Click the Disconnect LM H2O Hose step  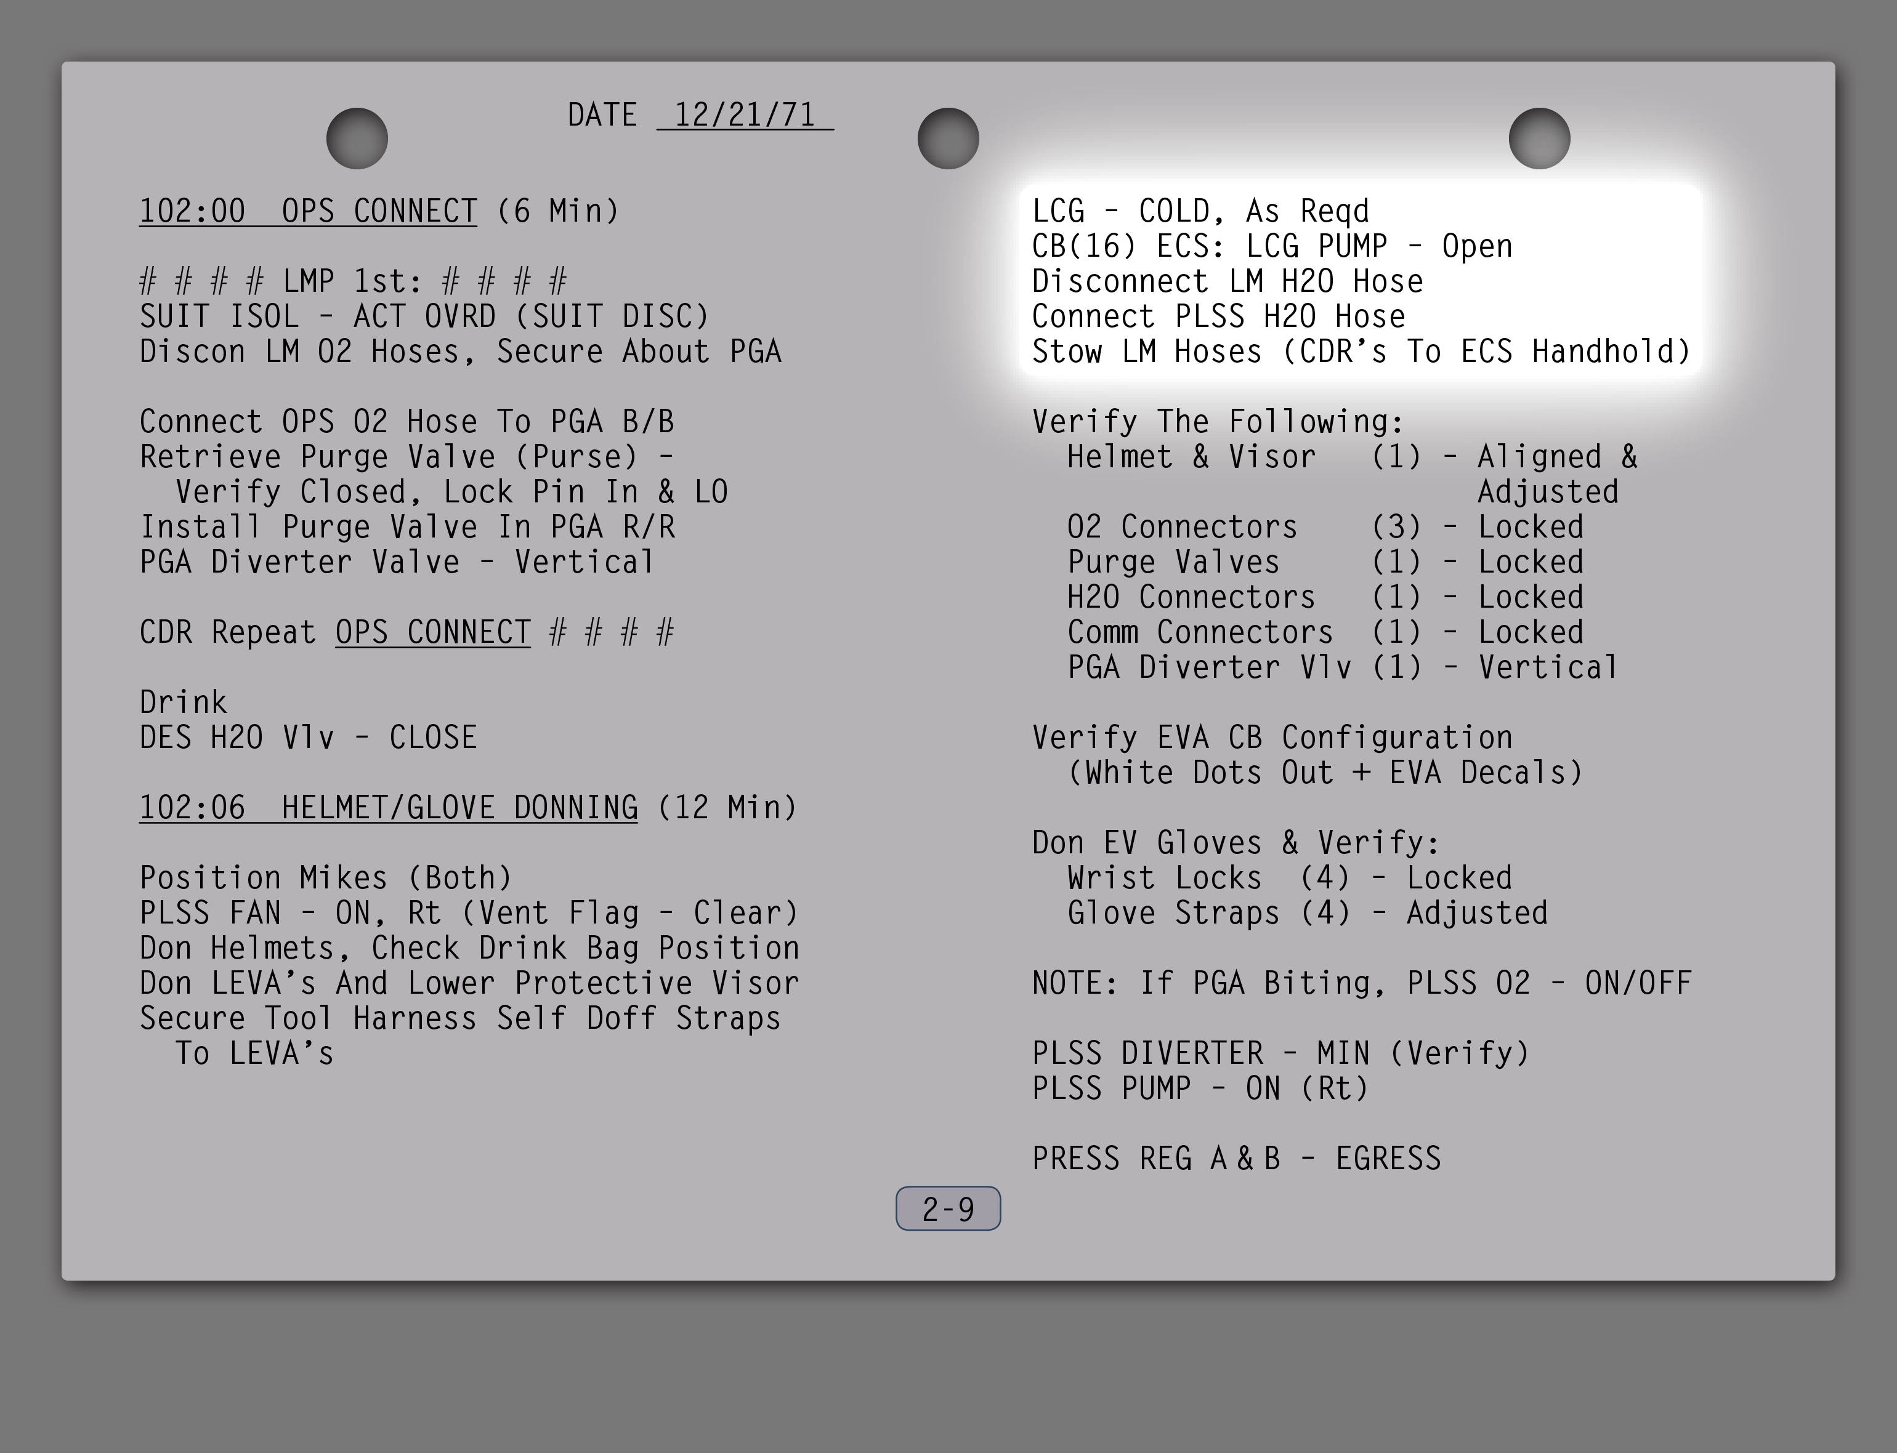pyautogui.click(x=1228, y=281)
